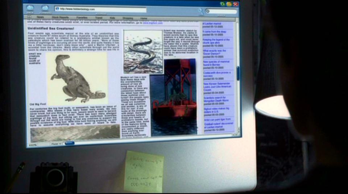This screenshot has width=348, height=194.
Task: Select Favorites in the navigation bar
Action: 82,17
